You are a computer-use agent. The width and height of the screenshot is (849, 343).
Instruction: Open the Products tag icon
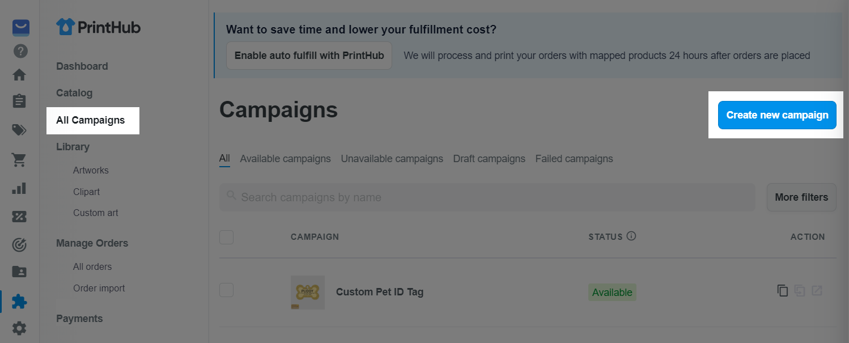[19, 130]
